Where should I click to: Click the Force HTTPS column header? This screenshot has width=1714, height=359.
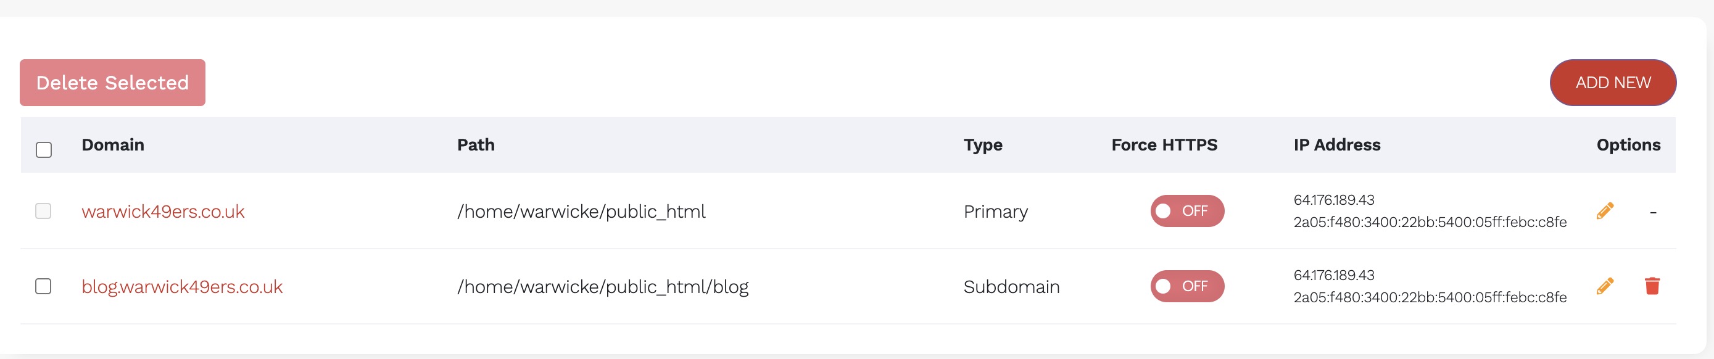(x=1164, y=145)
